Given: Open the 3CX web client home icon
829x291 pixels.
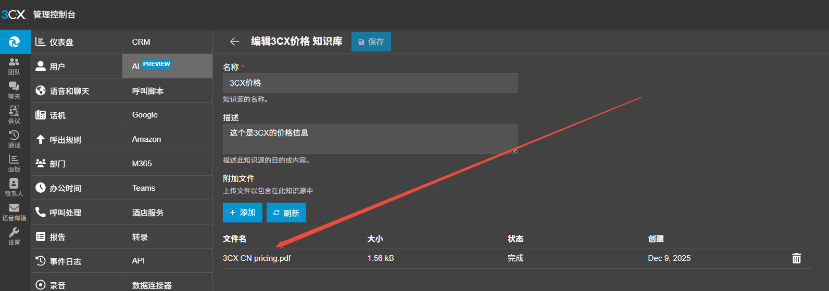Looking at the screenshot, I should point(15,42).
